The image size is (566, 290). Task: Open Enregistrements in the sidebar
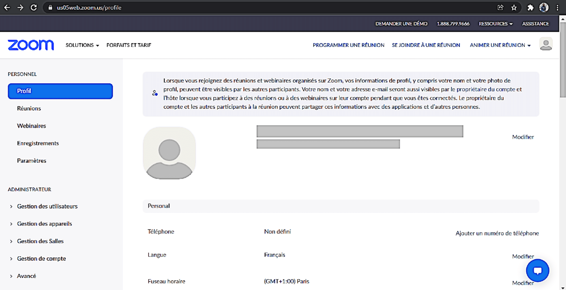[x=38, y=143]
